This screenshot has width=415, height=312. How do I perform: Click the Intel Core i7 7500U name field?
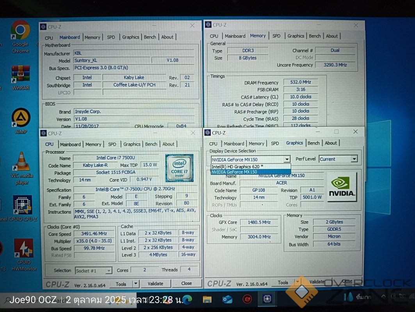(x=116, y=158)
